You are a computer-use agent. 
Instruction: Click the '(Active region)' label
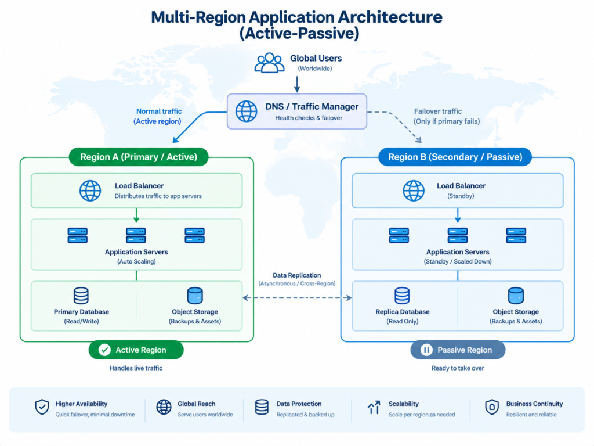click(157, 121)
